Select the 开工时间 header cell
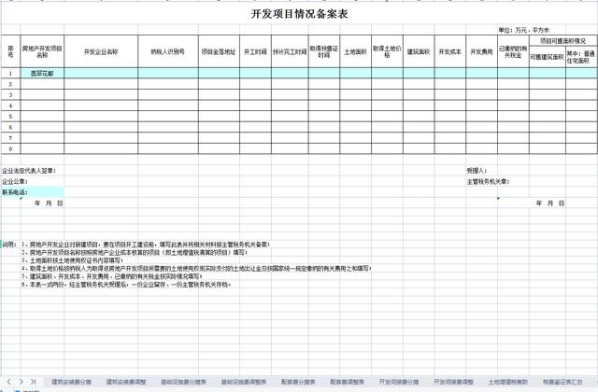This screenshot has height=392, width=598. tap(255, 51)
